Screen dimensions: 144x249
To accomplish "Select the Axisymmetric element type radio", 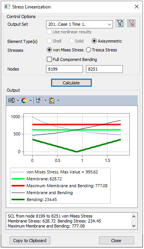I will point(94,41).
